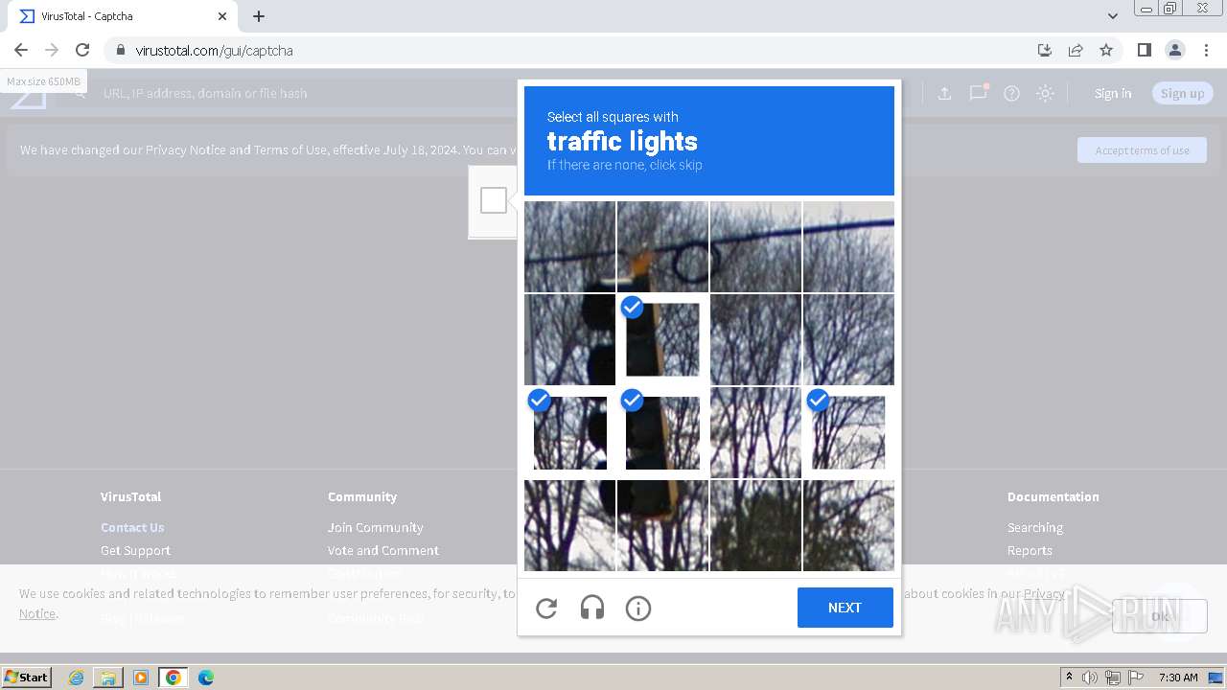Screen dimensions: 1227x690
Task: Get an audio challenge via headphones icon
Action: click(592, 608)
